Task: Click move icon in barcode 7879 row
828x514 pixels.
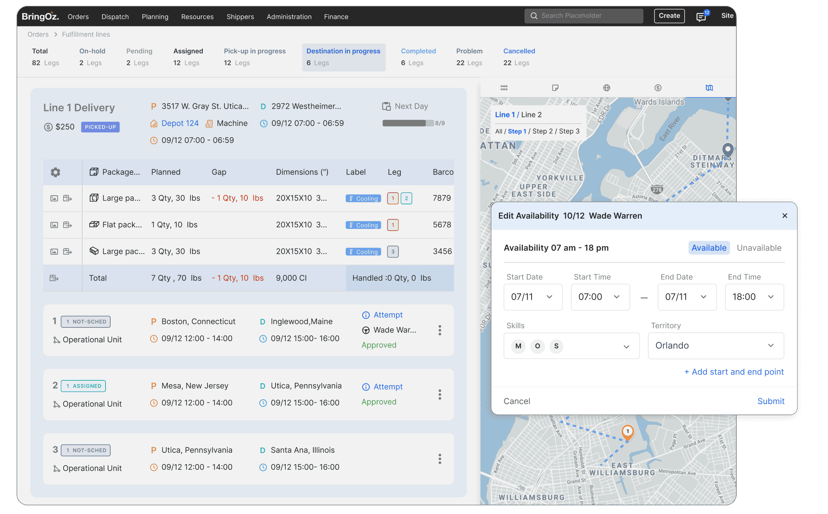Action: (68, 198)
